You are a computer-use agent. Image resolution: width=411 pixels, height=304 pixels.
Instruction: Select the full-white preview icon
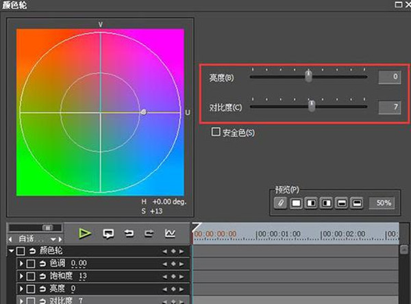(296, 203)
